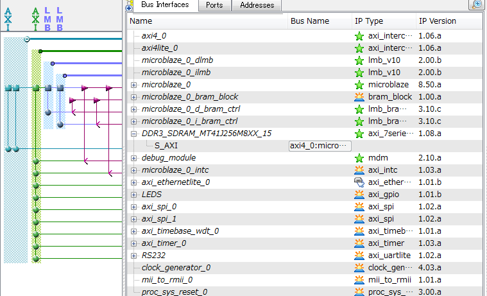Click the bram_block IP type icon
The width and height of the screenshot is (487, 296).
coord(359,97)
